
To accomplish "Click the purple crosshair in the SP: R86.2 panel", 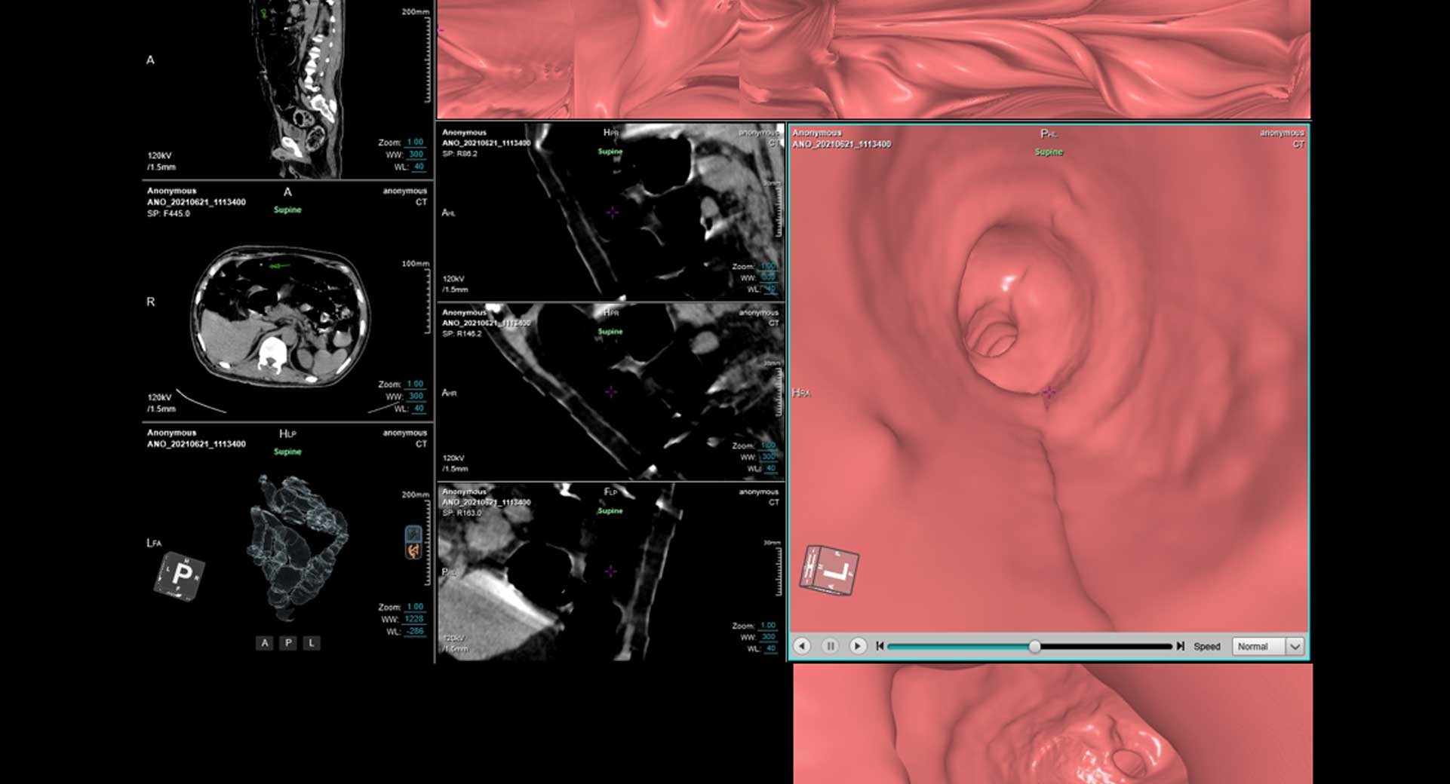I will (612, 213).
